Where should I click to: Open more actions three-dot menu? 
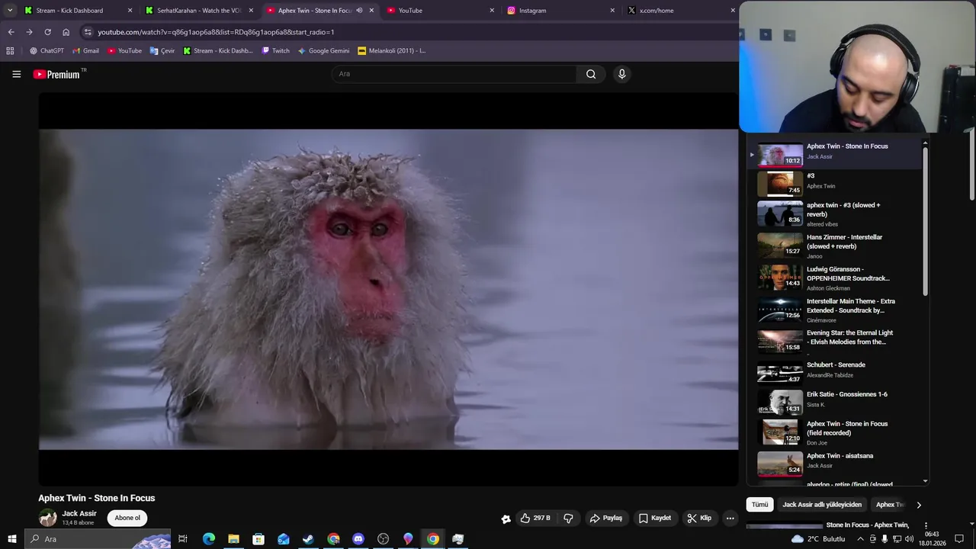pos(730,518)
